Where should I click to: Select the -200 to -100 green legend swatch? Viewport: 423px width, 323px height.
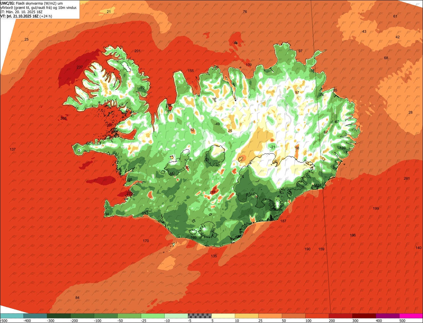point(82,316)
